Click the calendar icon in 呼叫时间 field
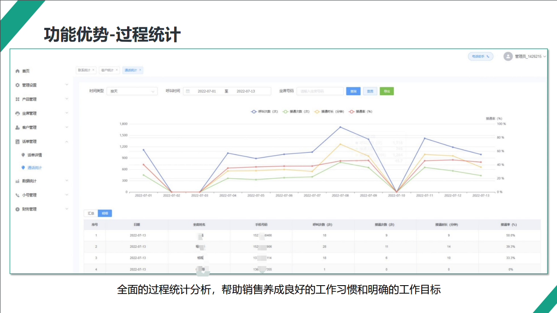557x313 pixels. point(188,91)
